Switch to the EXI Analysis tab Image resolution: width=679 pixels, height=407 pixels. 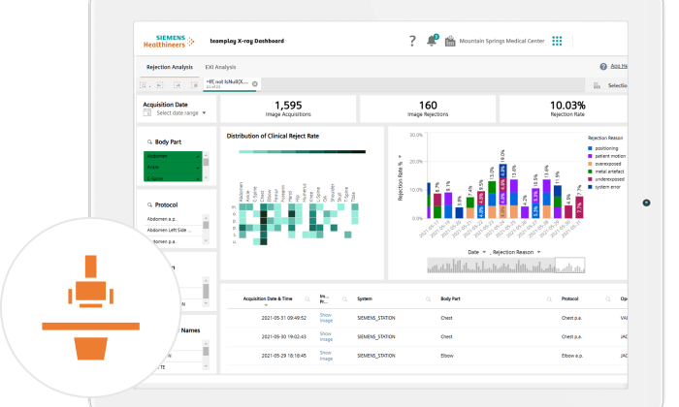219,67
